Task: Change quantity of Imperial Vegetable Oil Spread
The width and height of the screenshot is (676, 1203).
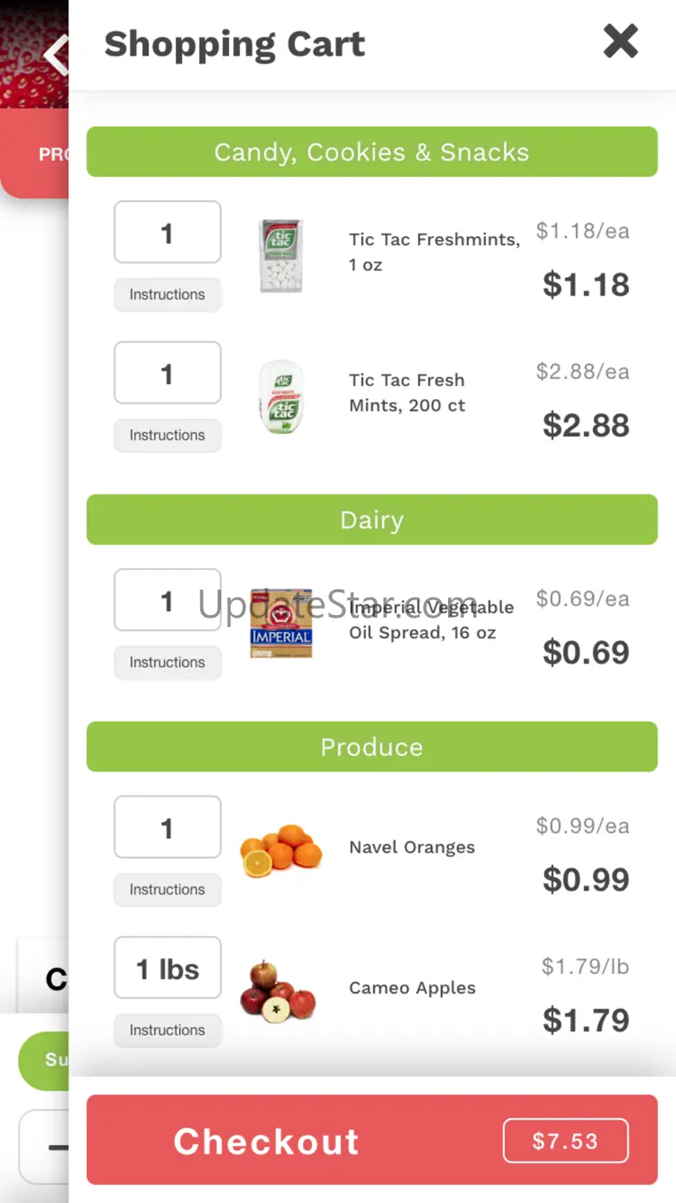Action: tap(167, 600)
